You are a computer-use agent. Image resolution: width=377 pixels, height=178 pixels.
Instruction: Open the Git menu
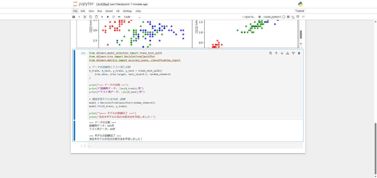[x=118, y=11]
